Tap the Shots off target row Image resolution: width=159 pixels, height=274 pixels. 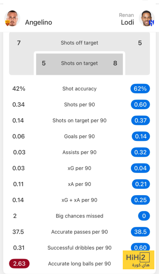79,43
